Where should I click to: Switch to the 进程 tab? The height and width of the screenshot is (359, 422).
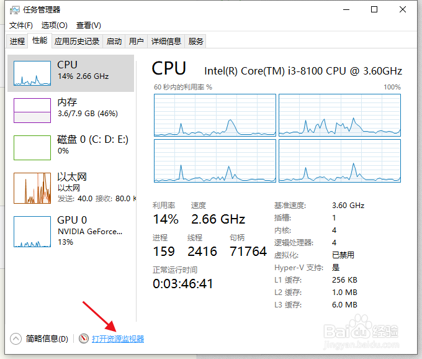click(17, 41)
